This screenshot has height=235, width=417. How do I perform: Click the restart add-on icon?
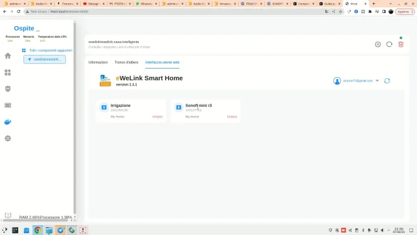(x=390, y=44)
